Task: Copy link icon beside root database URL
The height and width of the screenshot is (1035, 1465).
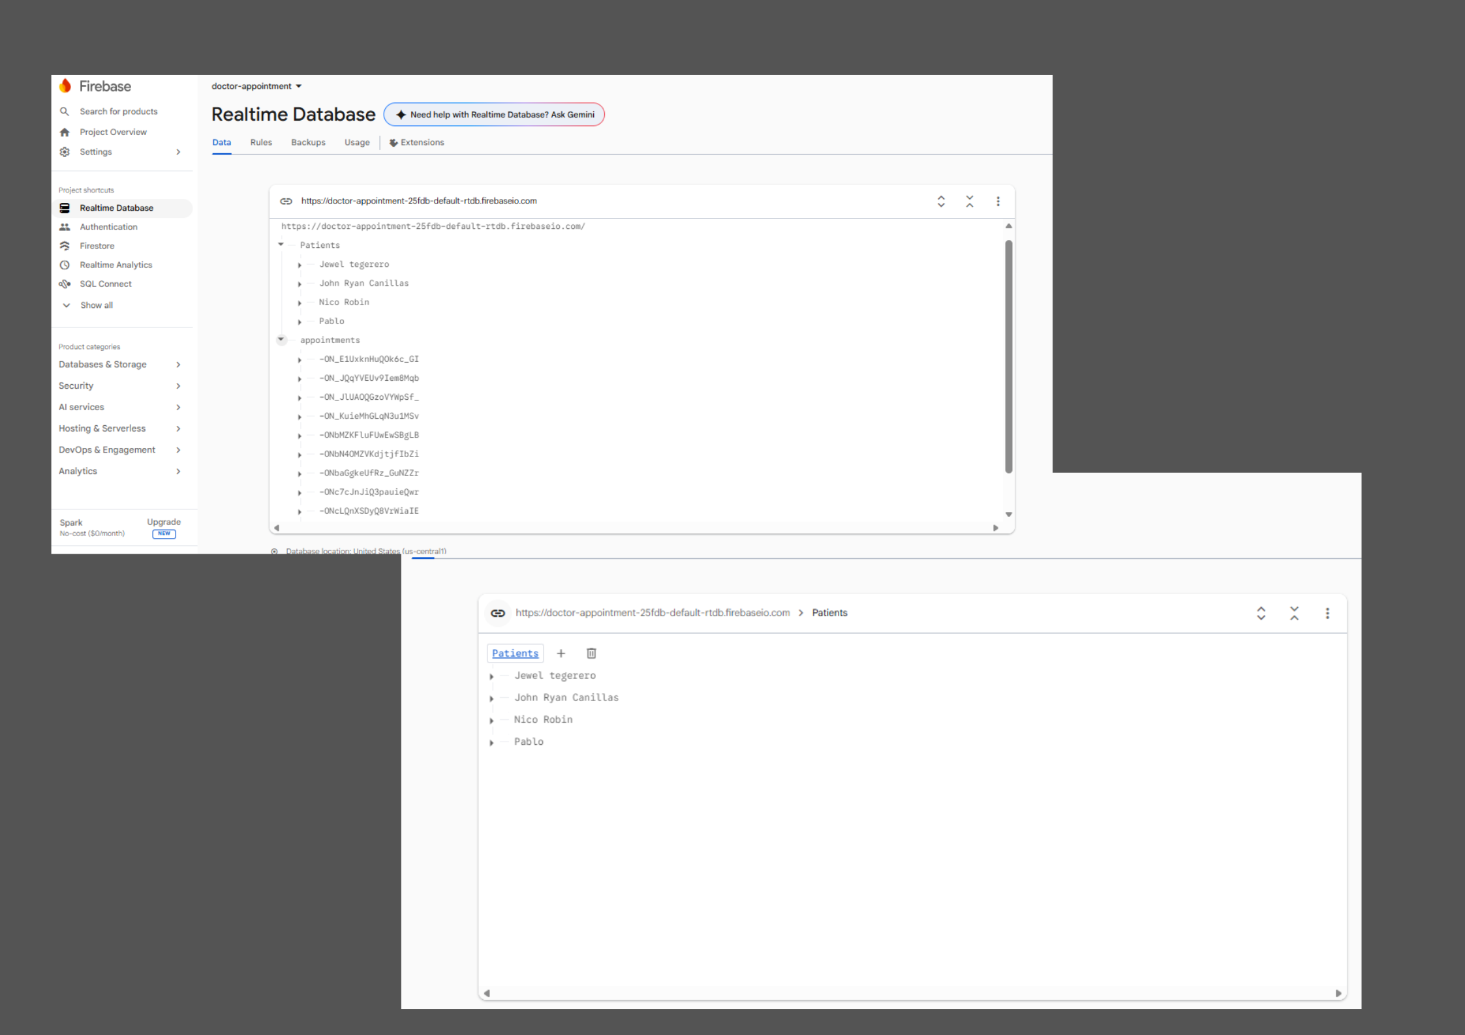Action: [x=286, y=201]
